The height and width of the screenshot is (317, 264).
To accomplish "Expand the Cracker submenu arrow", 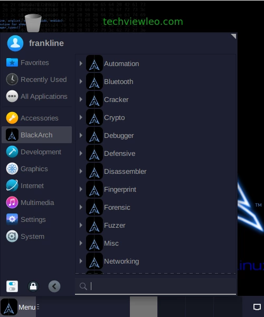I will [x=81, y=99].
